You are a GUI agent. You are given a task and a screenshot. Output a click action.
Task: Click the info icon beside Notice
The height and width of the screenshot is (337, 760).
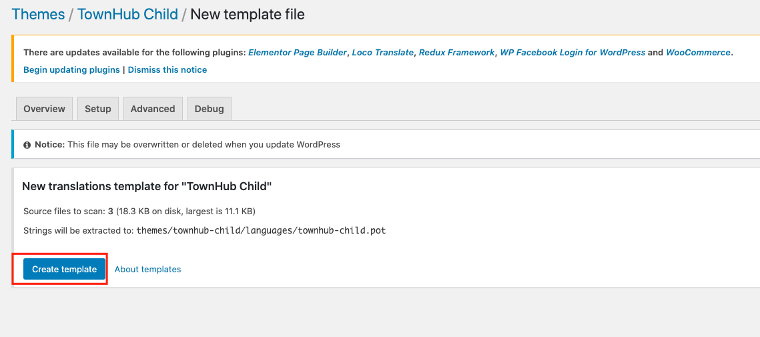(27, 145)
